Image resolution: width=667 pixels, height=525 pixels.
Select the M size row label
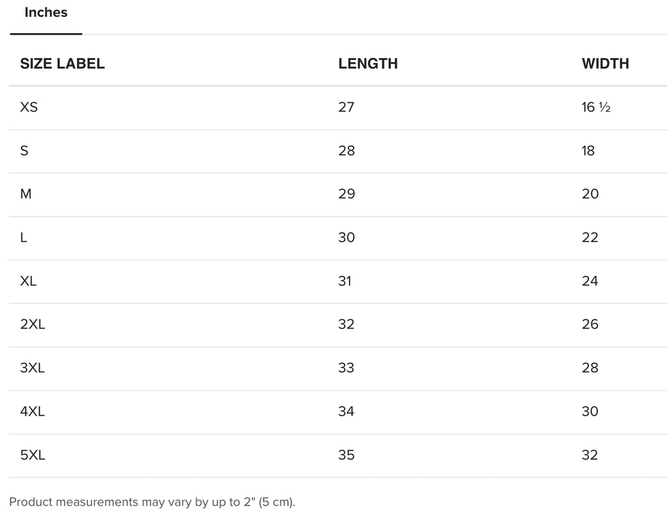[x=26, y=194]
